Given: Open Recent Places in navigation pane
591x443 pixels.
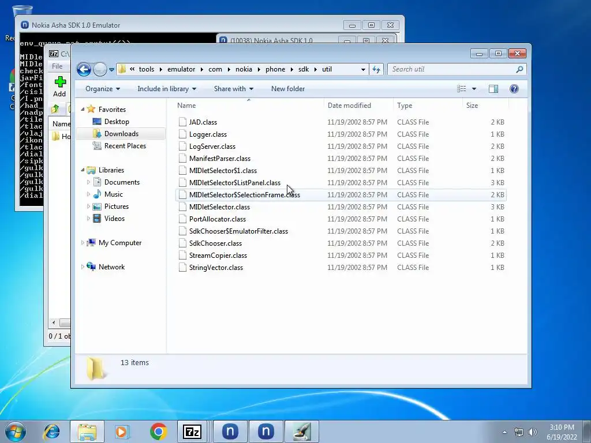Looking at the screenshot, I should click(x=125, y=146).
